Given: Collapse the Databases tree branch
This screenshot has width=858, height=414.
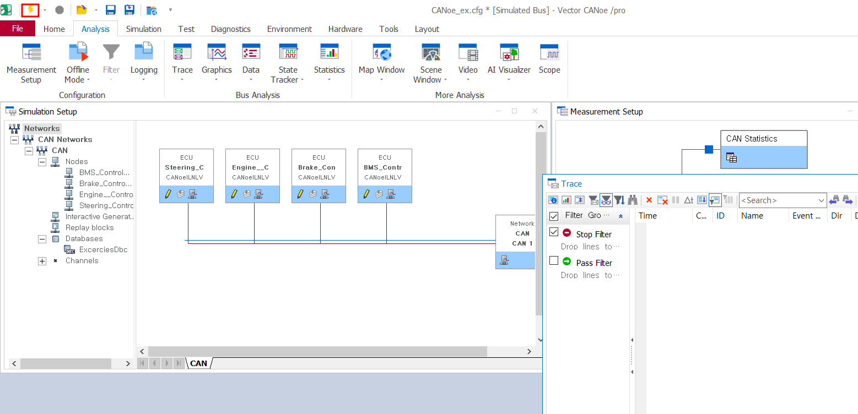Looking at the screenshot, I should (x=42, y=239).
